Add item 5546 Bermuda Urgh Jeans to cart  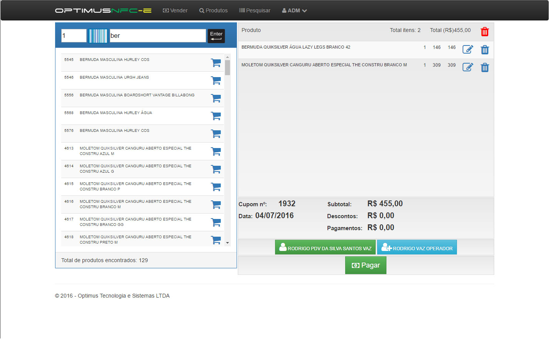click(216, 81)
